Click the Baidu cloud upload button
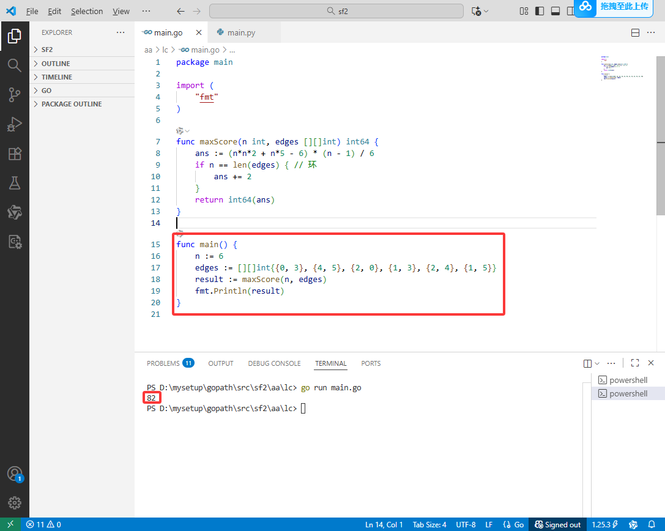 [x=614, y=7]
